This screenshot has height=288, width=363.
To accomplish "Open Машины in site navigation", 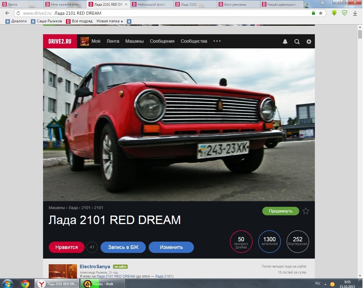I will [x=134, y=41].
